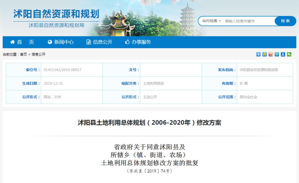
Task: Click the 沭阳县自然资源和规划局 subtitle under title
Action: 56,25
